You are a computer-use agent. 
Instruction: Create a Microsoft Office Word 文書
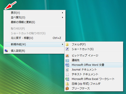coord(94,65)
